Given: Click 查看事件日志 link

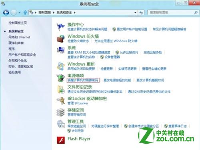Looking at the screenshot, I should coord(178,126).
